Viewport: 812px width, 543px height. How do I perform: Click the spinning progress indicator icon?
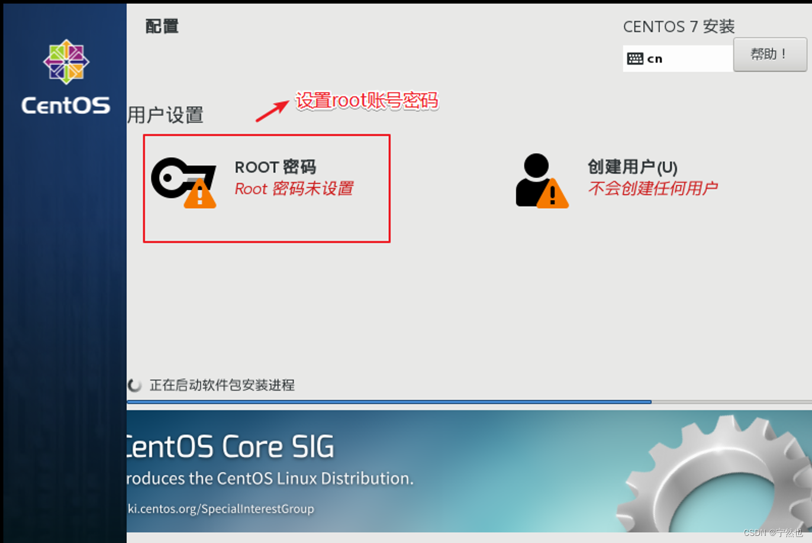135,386
